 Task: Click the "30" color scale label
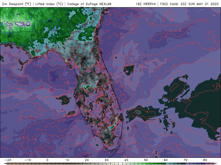(107, 160)
